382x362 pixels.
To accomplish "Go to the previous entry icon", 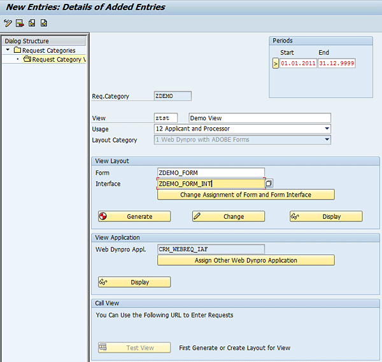I will (32, 24).
